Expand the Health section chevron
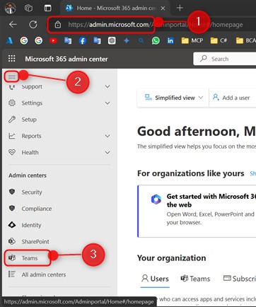Image resolution: width=256 pixels, height=307 pixels. point(107,153)
